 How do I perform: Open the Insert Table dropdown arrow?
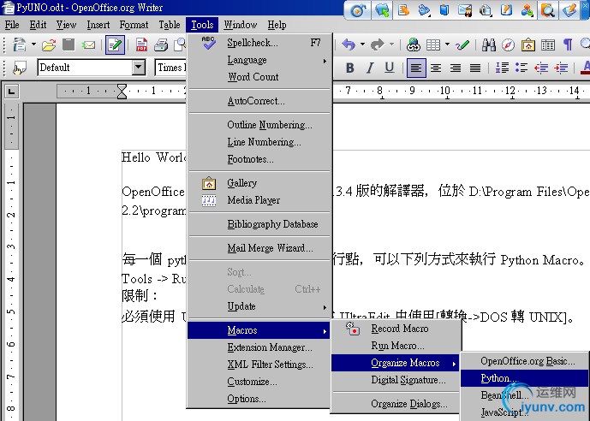click(x=447, y=44)
